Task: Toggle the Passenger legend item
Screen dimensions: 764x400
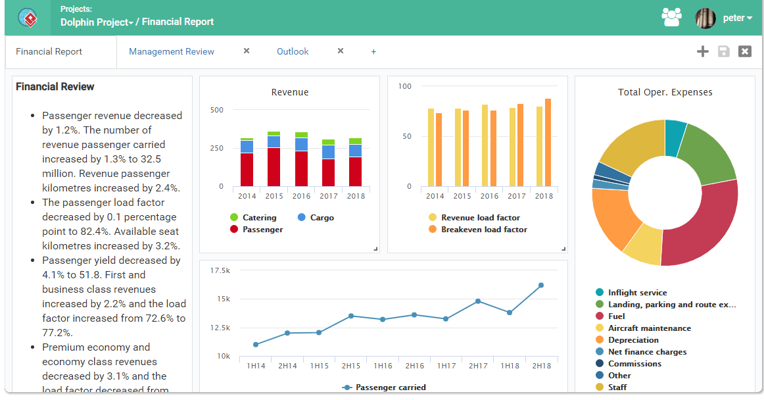Action: click(x=256, y=229)
